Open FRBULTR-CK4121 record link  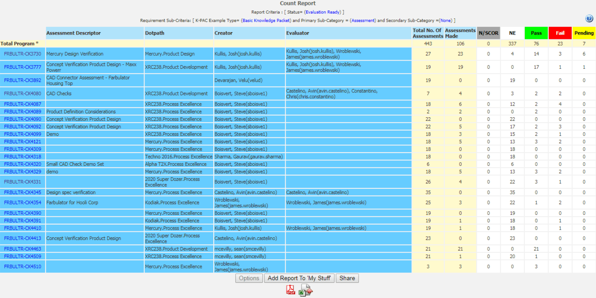click(x=23, y=142)
